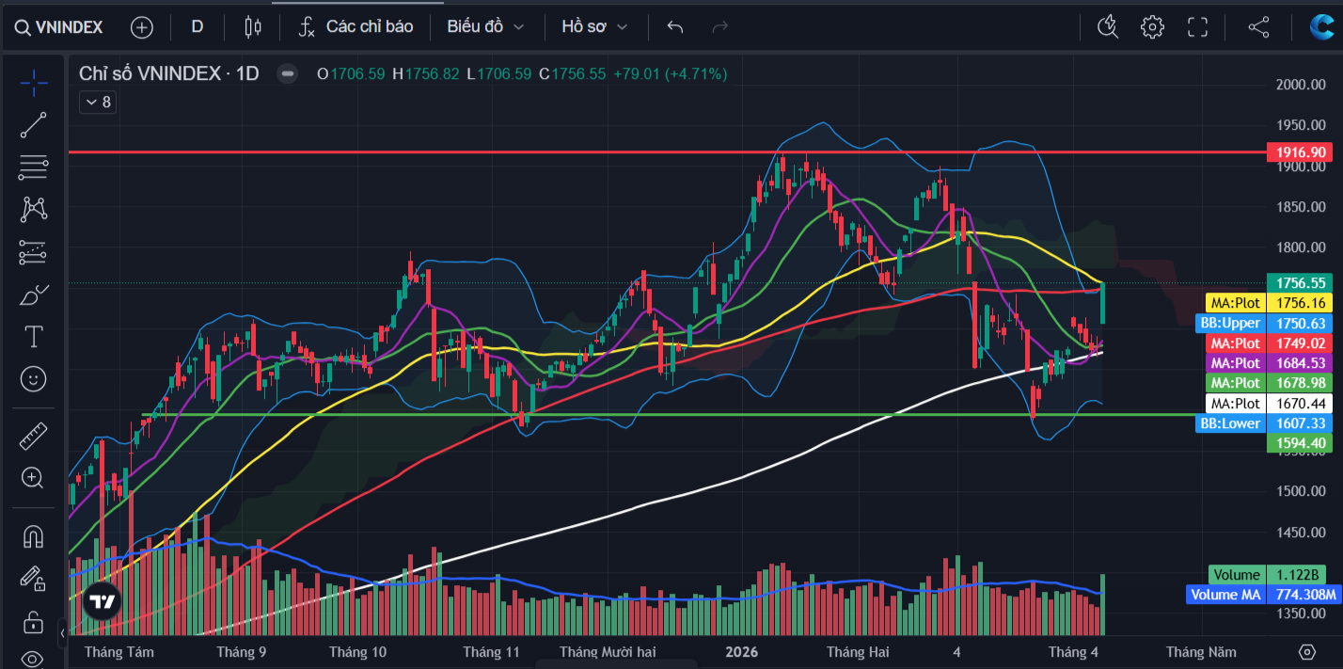Open the Hồ sơ dropdown menu
This screenshot has width=1343, height=669.
pyautogui.click(x=594, y=27)
